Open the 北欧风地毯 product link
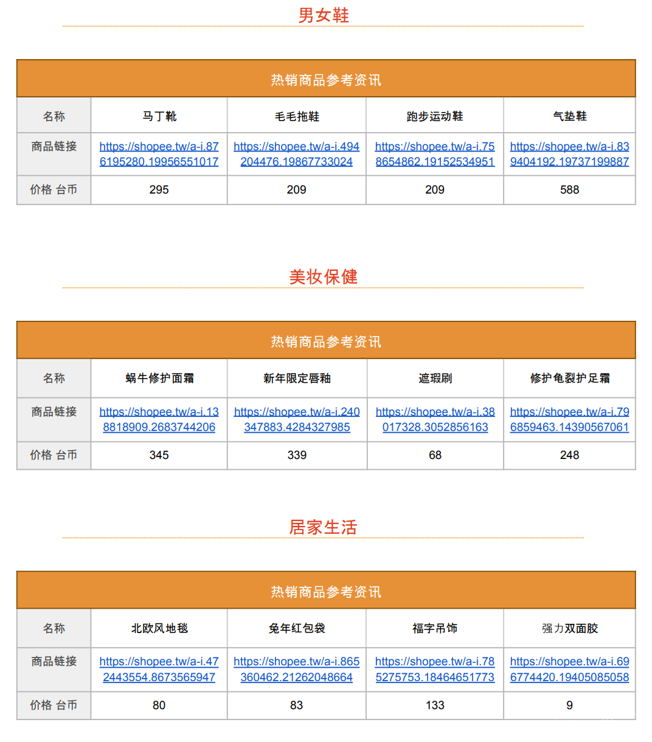The image size is (652, 742). coord(159,669)
